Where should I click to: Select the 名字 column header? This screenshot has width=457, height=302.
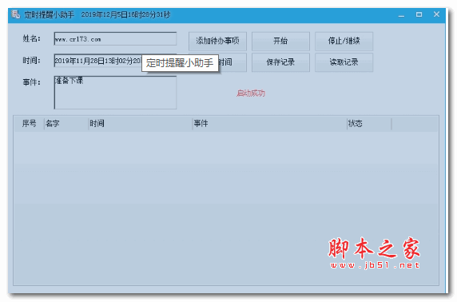coord(66,124)
